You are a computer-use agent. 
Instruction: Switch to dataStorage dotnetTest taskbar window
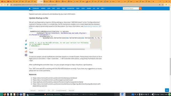[x=53, y=94]
